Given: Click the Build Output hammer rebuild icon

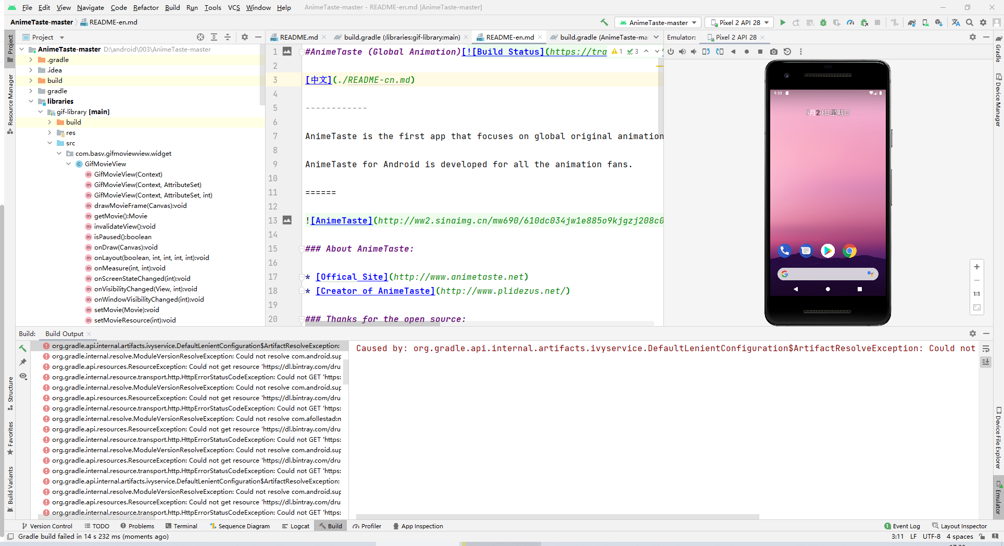Looking at the screenshot, I should [x=22, y=348].
